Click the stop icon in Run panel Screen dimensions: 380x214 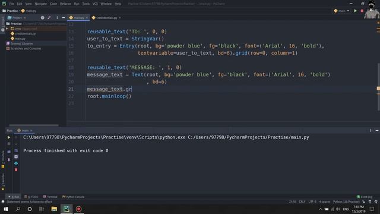pyautogui.click(x=9, y=144)
